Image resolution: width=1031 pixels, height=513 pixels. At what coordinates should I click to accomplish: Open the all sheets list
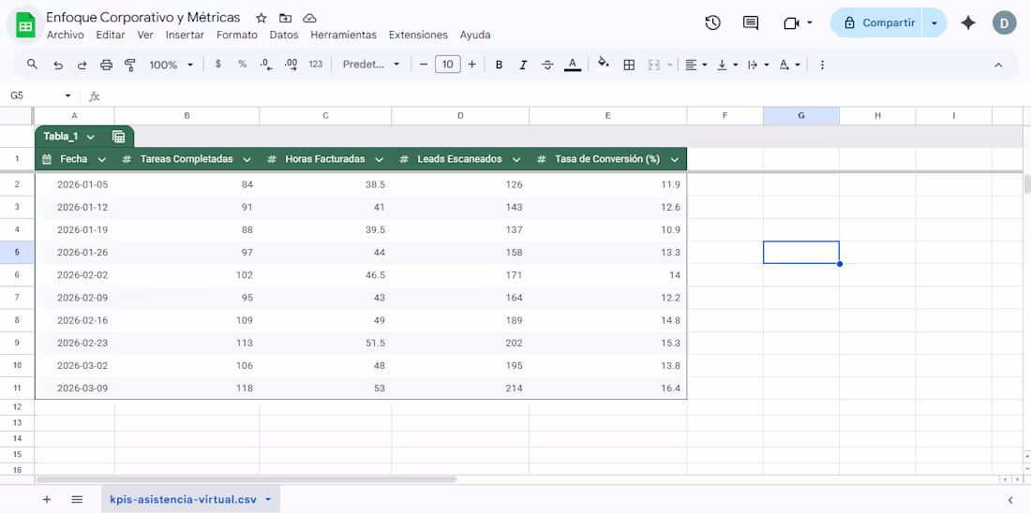(77, 499)
